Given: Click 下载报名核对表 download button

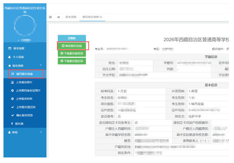Looking at the screenshot, I should coord(72,53).
